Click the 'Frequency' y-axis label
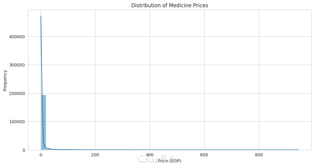 coord(5,80)
